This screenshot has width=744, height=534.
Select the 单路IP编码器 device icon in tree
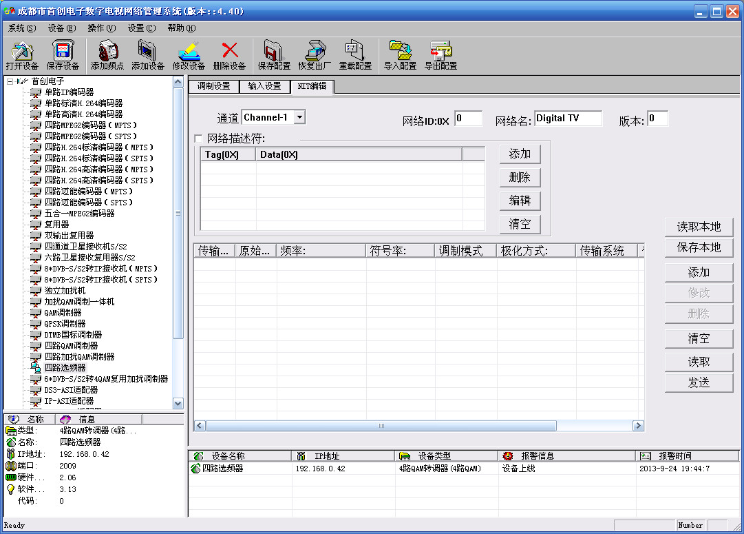pyautogui.click(x=36, y=92)
